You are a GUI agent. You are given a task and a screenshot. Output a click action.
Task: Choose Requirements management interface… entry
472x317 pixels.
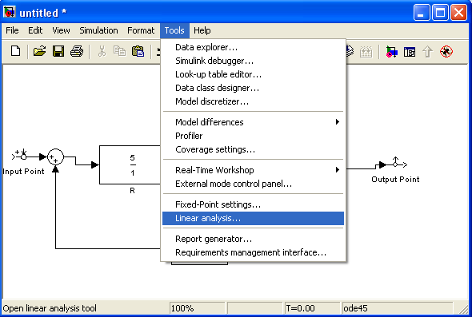(253, 252)
